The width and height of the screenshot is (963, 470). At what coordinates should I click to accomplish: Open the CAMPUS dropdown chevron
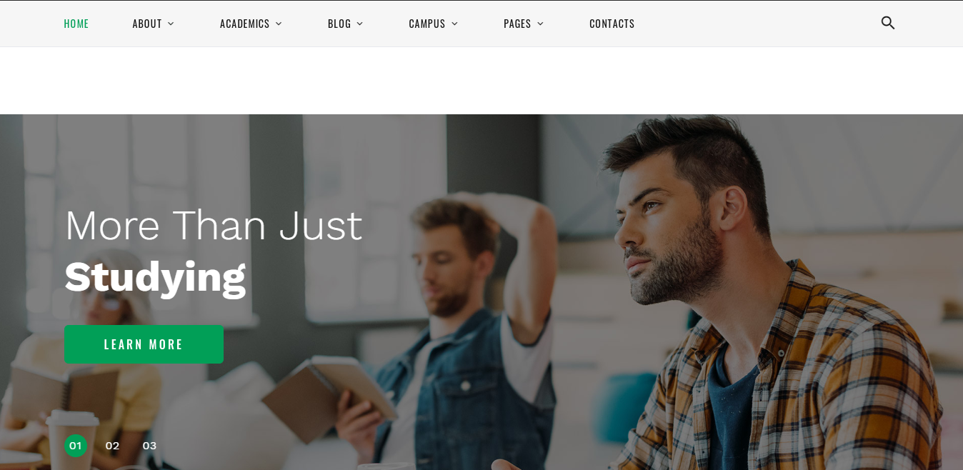[x=454, y=24]
